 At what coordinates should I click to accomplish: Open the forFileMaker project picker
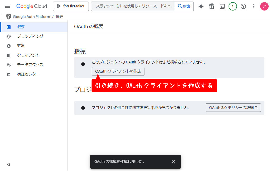tap(71, 6)
